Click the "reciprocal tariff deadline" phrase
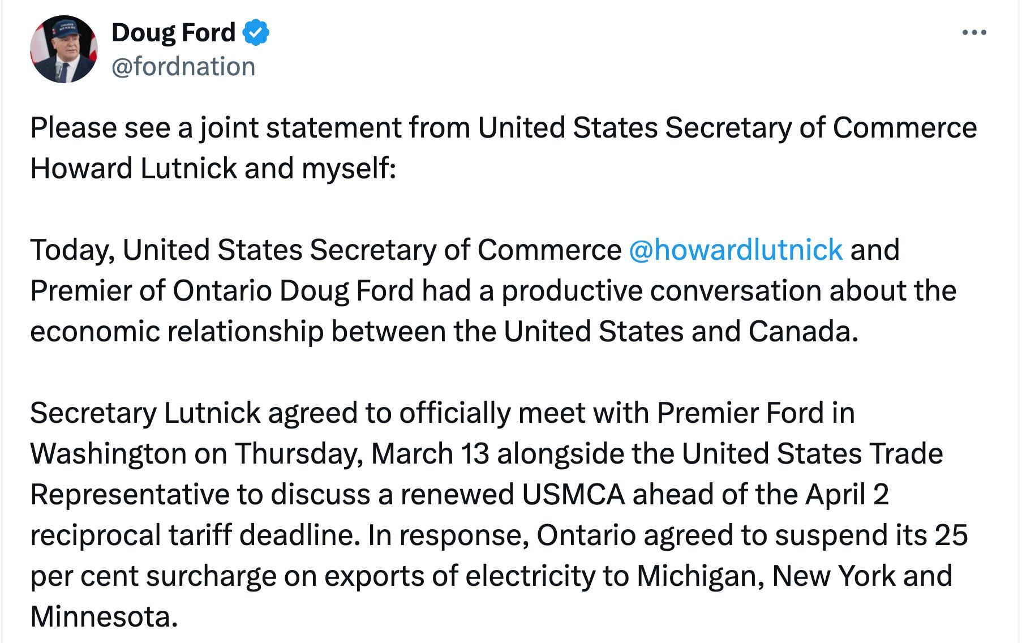This screenshot has width=1022, height=643. coord(195,535)
